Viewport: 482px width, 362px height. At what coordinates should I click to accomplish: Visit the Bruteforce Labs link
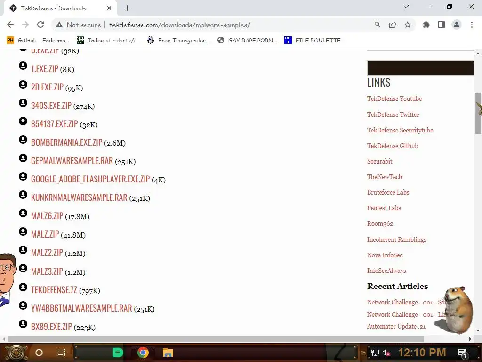388,192
